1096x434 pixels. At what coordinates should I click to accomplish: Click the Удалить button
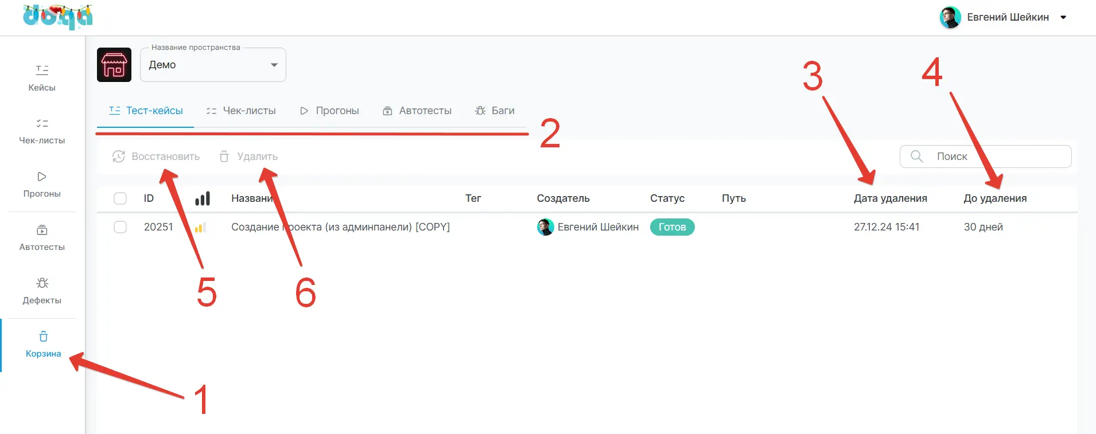[248, 157]
